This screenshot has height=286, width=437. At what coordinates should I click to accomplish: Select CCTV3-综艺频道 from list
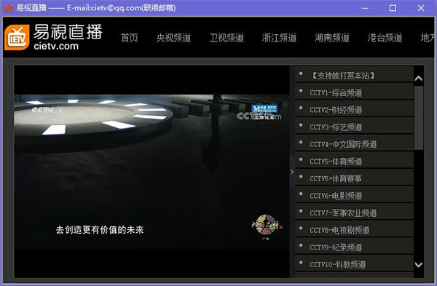coord(354,127)
